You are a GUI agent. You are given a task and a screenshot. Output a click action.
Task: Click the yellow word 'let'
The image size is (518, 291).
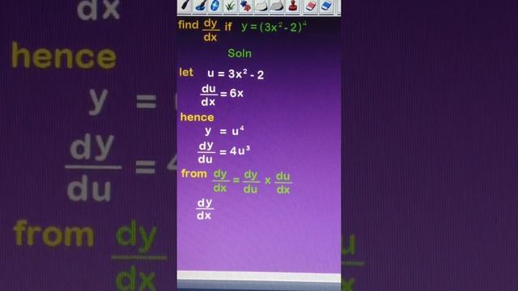coord(186,72)
